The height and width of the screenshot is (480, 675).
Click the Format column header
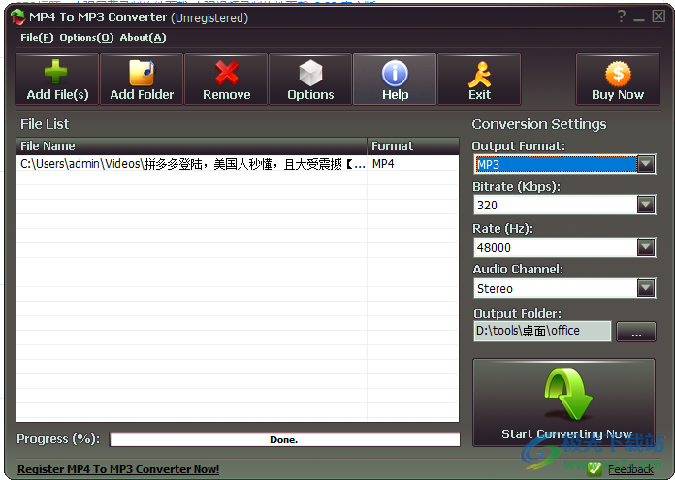click(413, 145)
